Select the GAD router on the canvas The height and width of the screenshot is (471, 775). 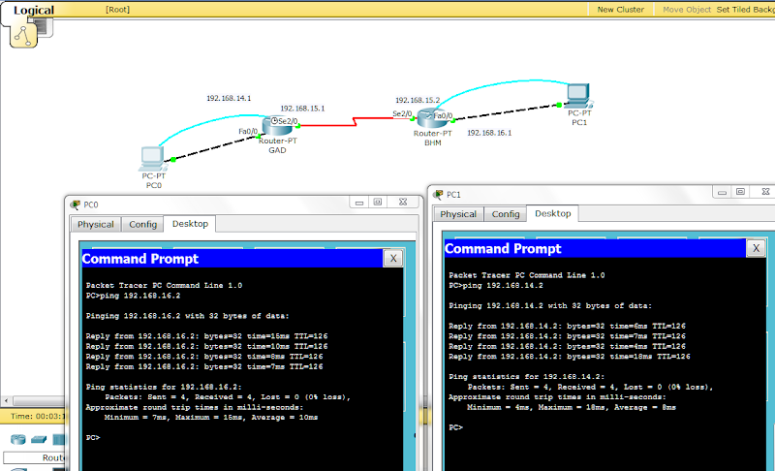click(277, 127)
